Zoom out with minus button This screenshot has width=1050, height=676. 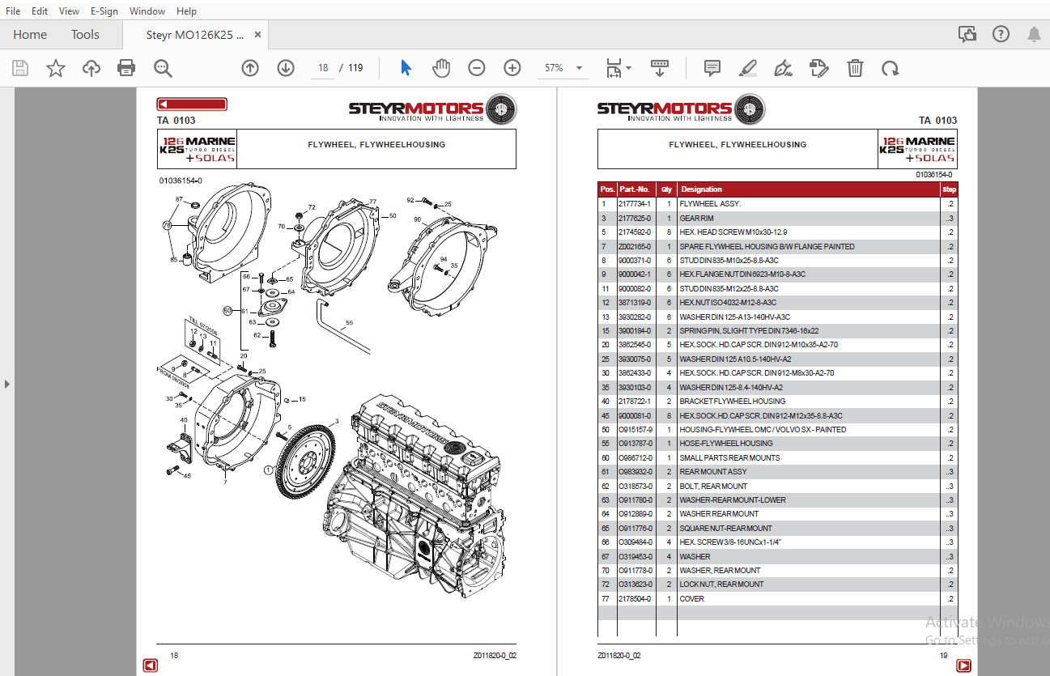[x=477, y=68]
